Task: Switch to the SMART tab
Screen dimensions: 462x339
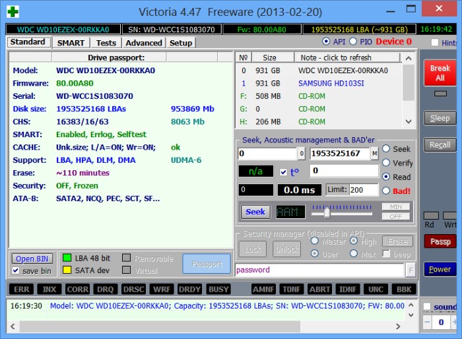Action: (x=71, y=43)
